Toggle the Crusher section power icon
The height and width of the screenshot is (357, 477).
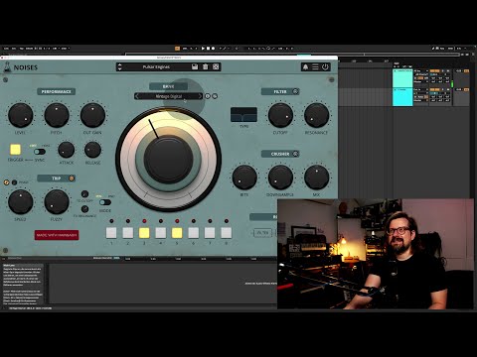coord(295,154)
